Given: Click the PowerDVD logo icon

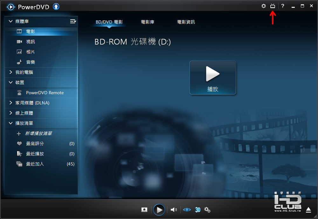Looking at the screenshot, I should pos(10,7).
